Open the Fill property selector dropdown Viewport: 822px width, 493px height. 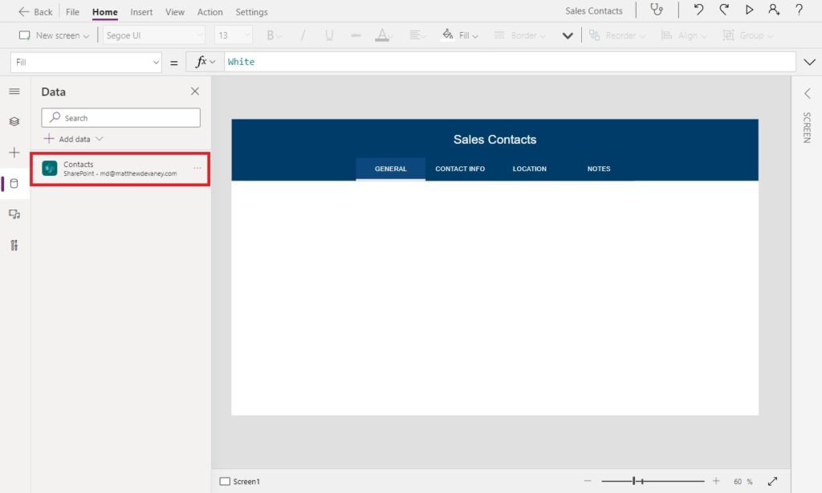pyautogui.click(x=86, y=62)
